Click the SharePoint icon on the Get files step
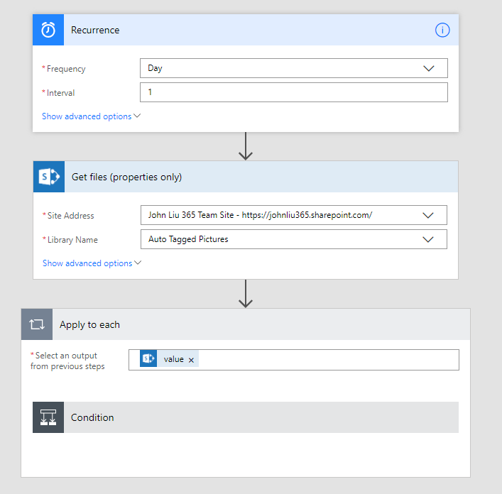Image resolution: width=502 pixels, height=494 pixels. [49, 177]
